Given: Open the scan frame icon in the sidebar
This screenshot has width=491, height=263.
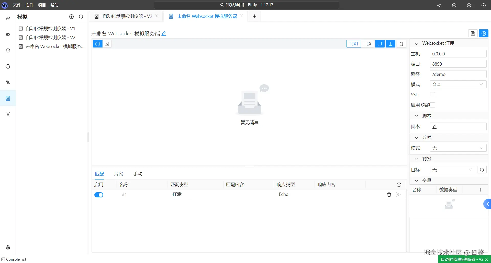Looking at the screenshot, I should coord(8,114).
